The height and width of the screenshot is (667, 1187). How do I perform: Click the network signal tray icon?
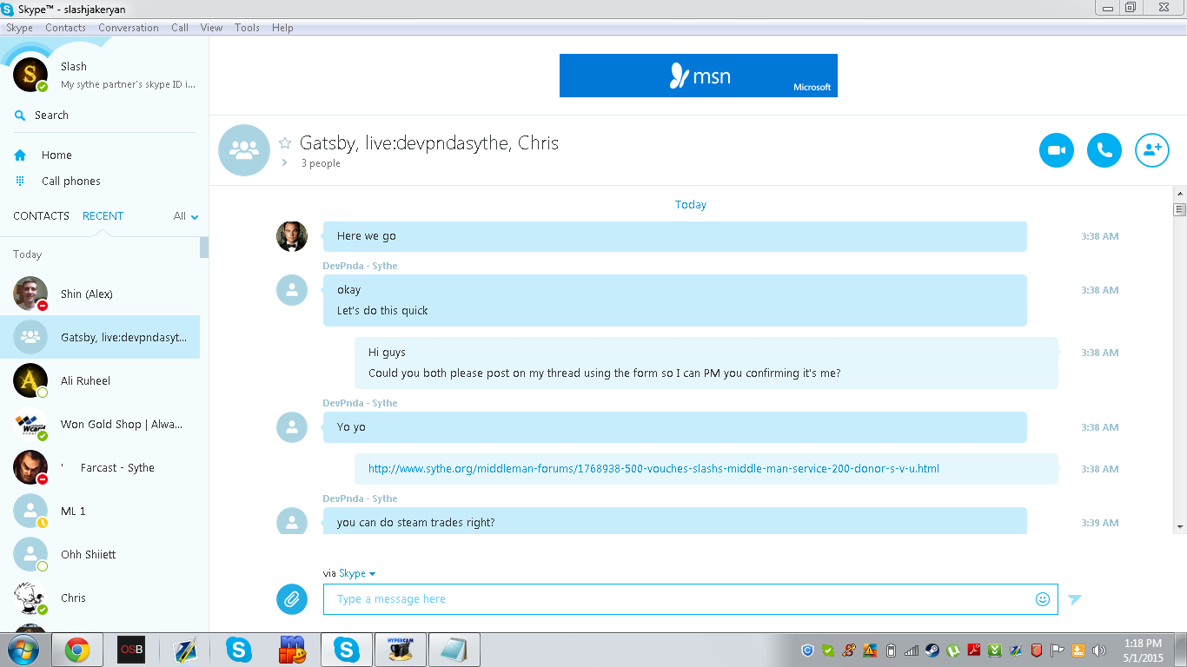(x=912, y=650)
